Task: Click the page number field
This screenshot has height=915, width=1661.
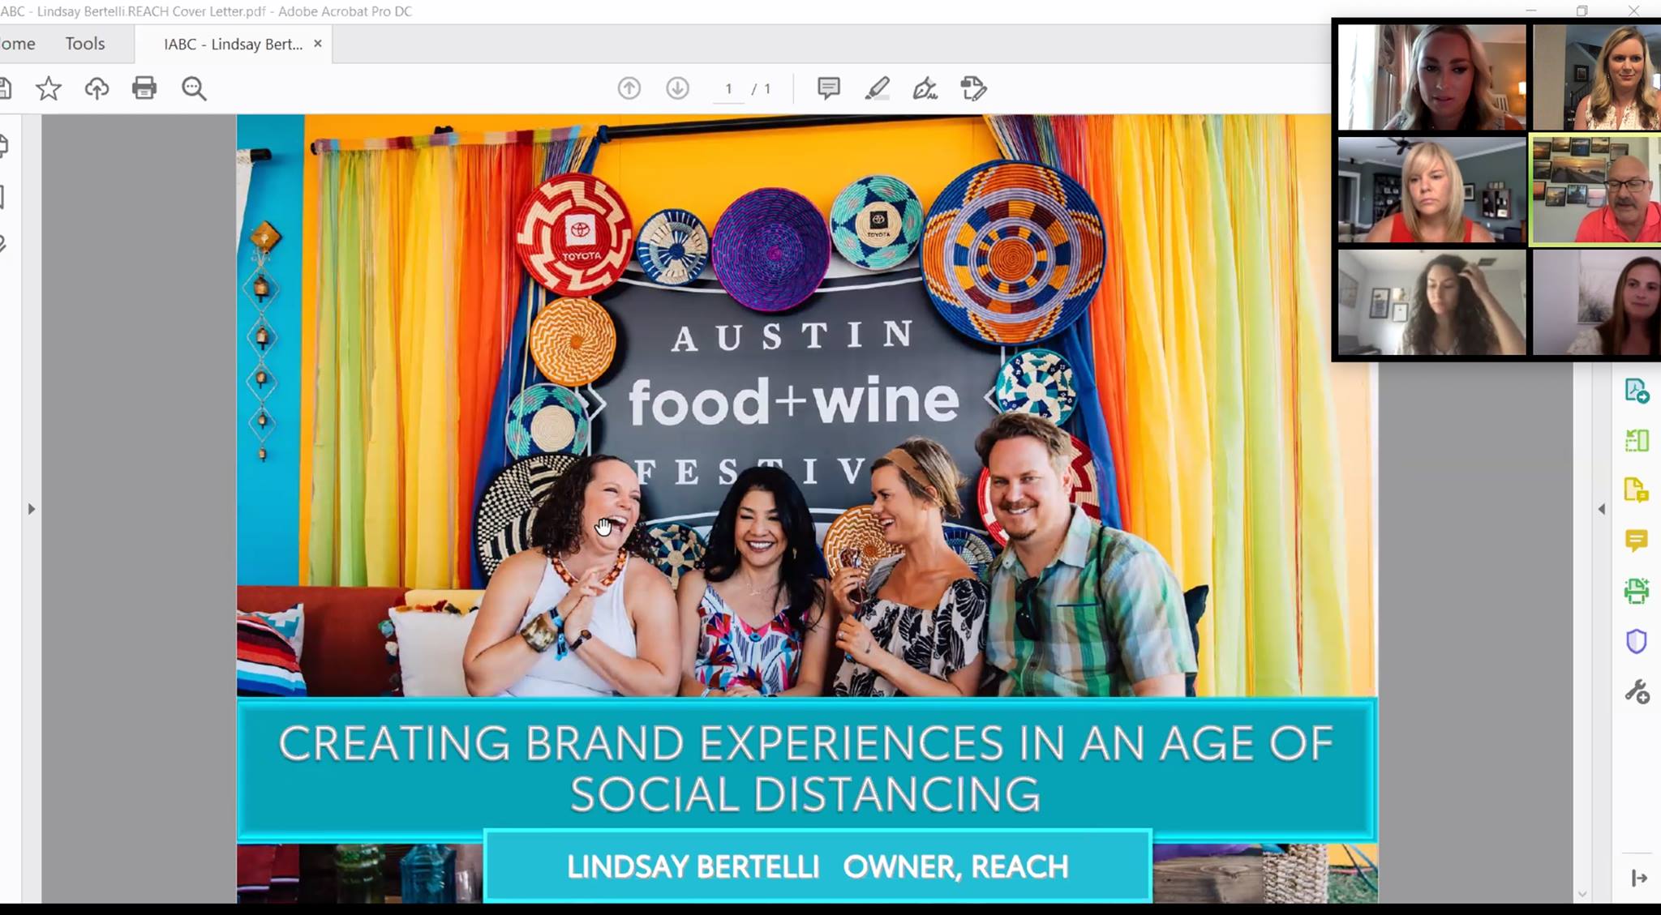Action: pos(728,89)
